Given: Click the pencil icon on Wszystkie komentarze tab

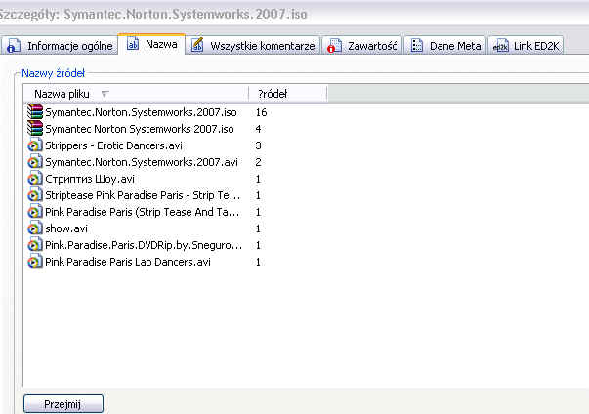Looking at the screenshot, I should [x=197, y=45].
